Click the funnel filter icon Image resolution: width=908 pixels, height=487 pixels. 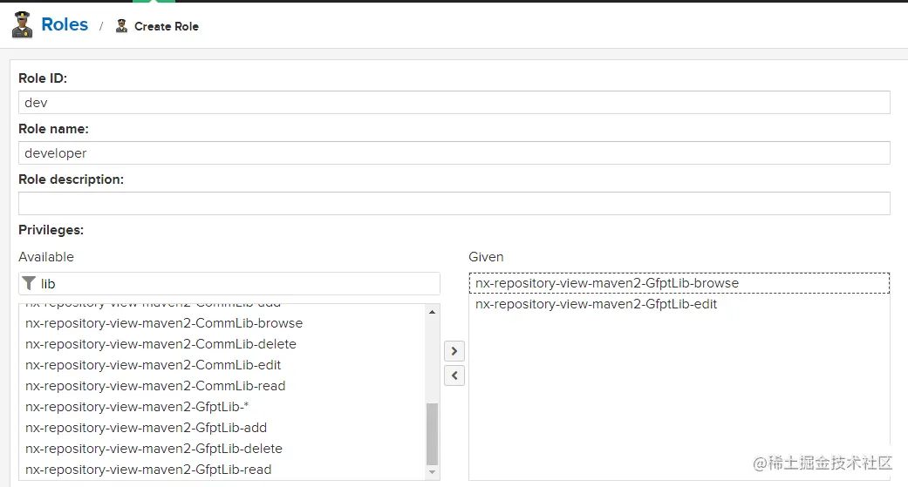coord(29,283)
